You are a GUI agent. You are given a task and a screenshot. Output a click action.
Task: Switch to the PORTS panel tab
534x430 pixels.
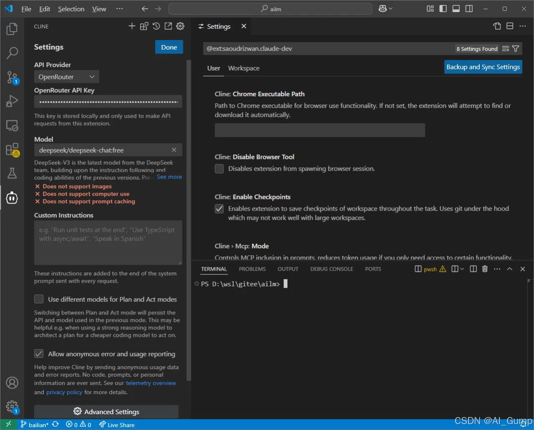pos(373,269)
